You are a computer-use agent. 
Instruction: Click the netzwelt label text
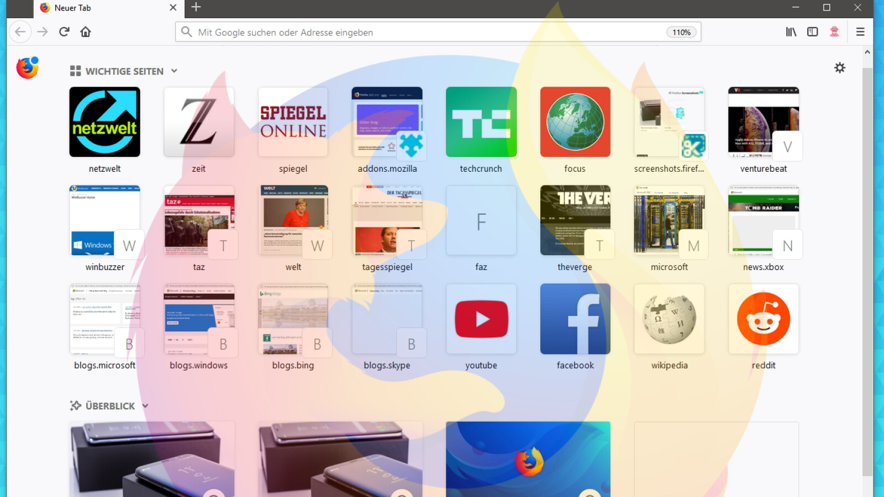tap(104, 168)
